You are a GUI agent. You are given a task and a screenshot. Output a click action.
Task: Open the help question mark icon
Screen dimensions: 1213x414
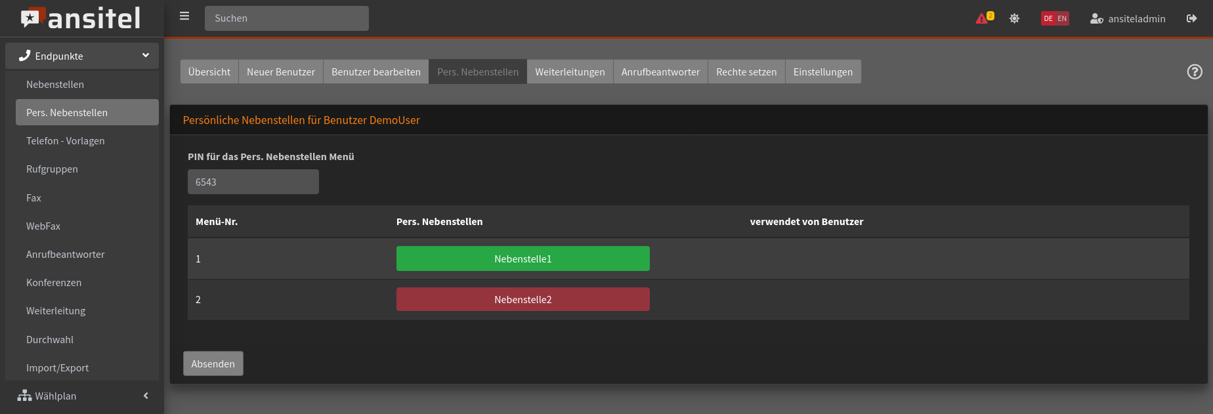pyautogui.click(x=1194, y=72)
